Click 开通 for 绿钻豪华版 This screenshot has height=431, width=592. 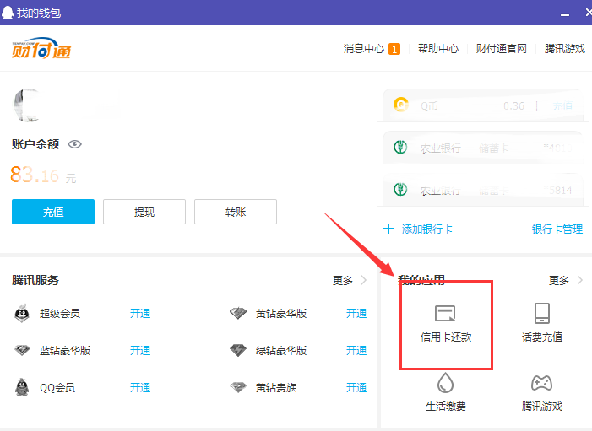(356, 350)
